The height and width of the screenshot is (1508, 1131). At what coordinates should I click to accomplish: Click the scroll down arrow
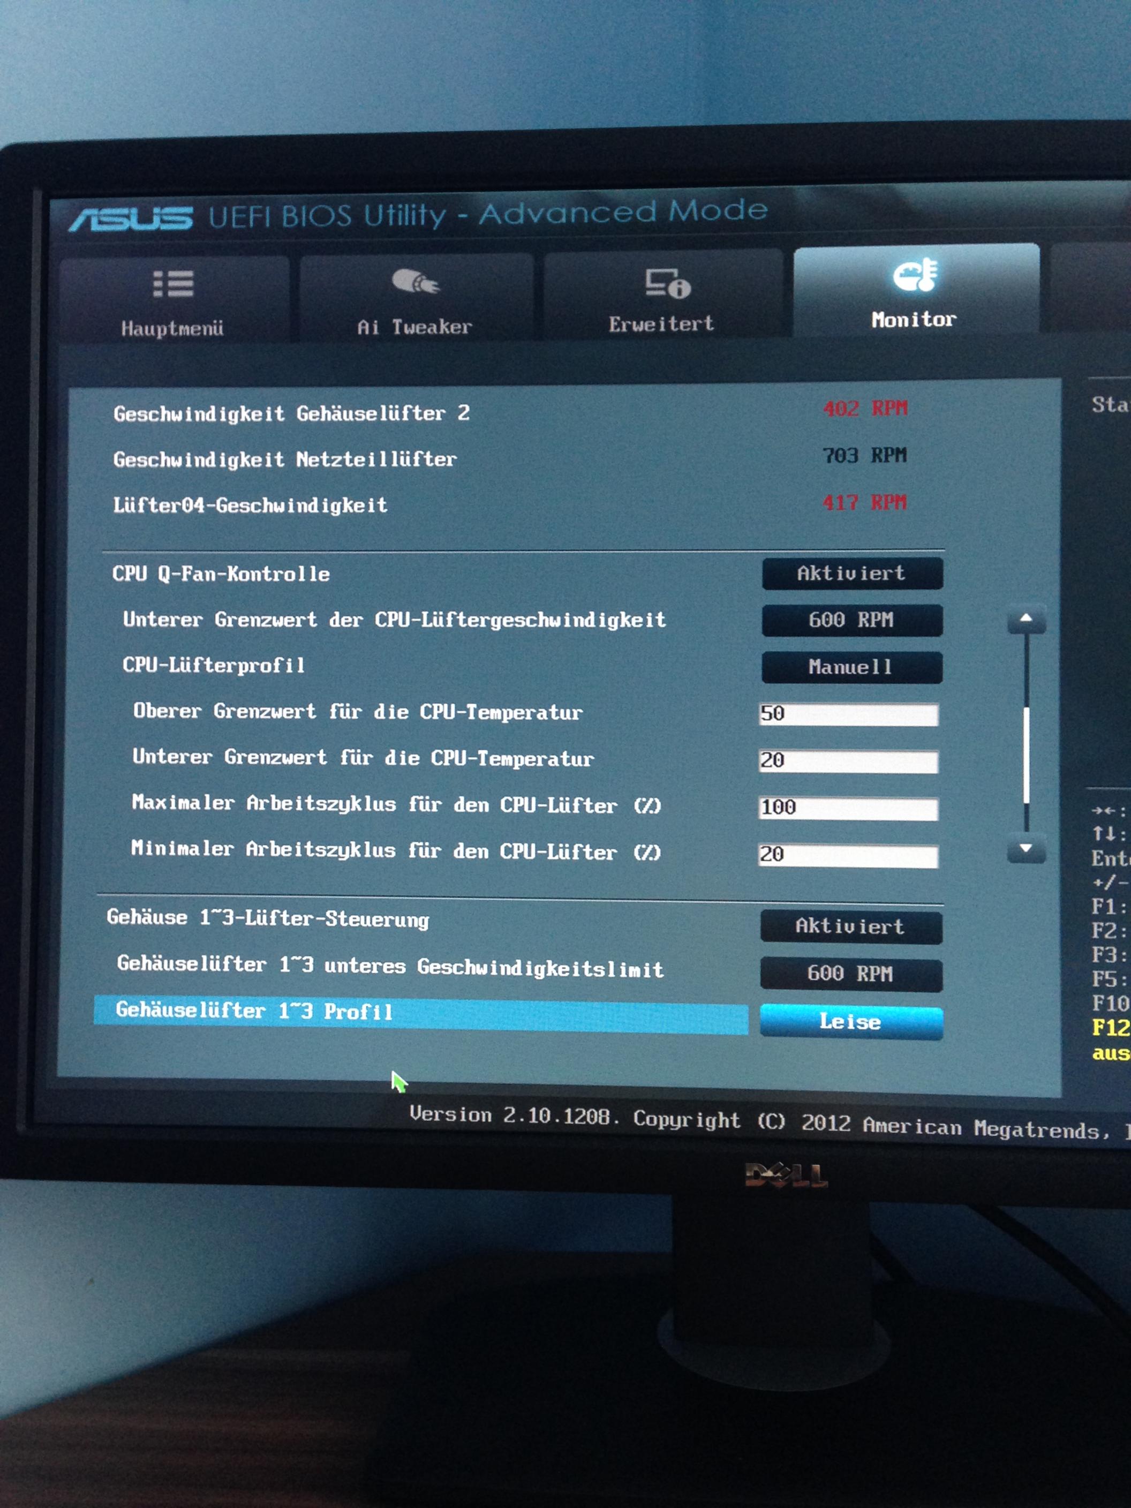pos(1026,849)
